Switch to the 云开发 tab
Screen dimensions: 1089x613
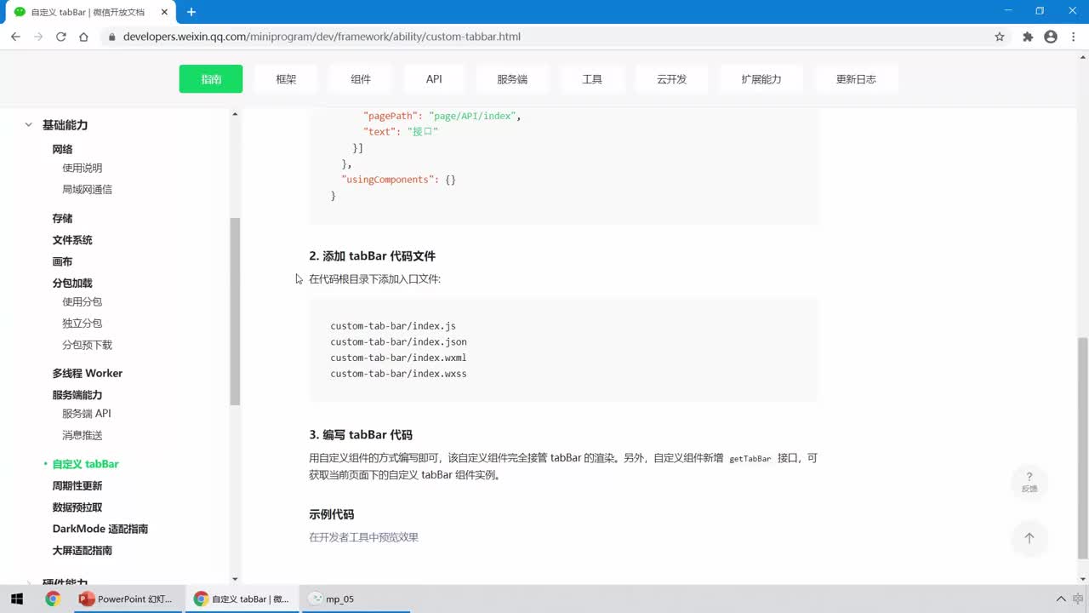pos(671,79)
